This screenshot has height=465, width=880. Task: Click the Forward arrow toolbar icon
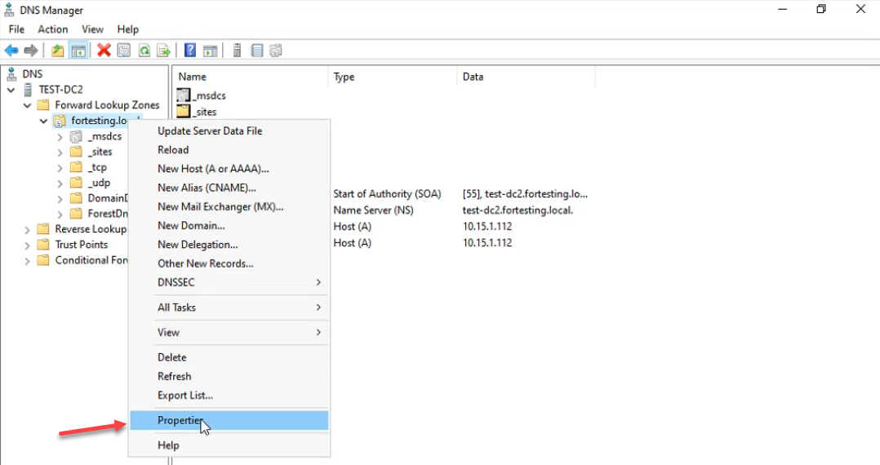[x=31, y=51]
